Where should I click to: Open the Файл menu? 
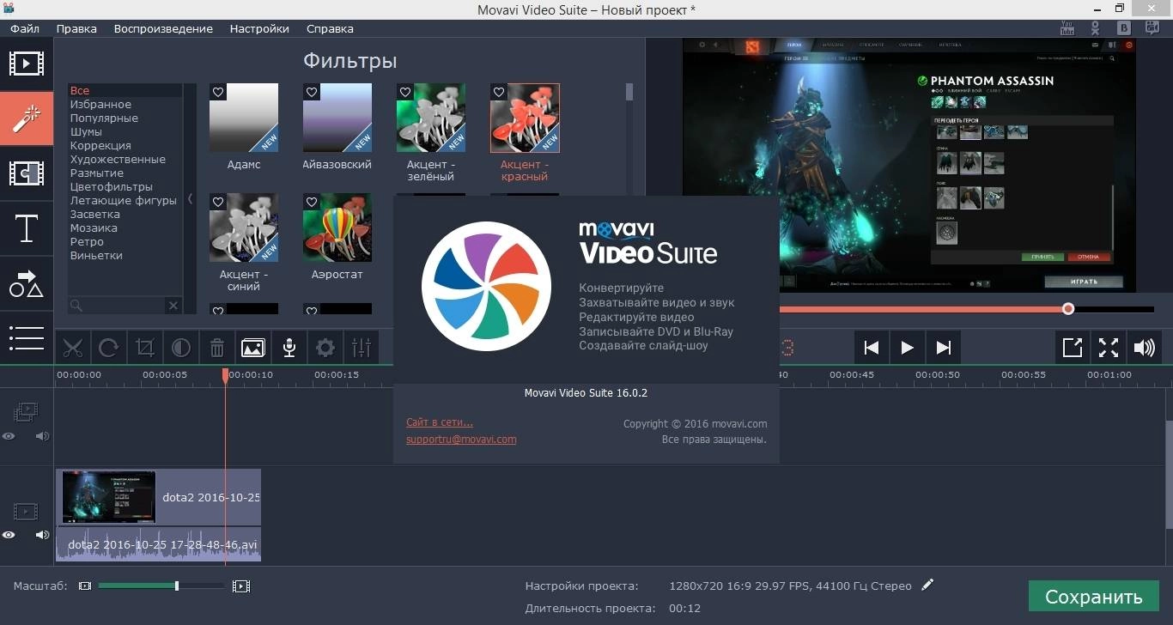25,28
